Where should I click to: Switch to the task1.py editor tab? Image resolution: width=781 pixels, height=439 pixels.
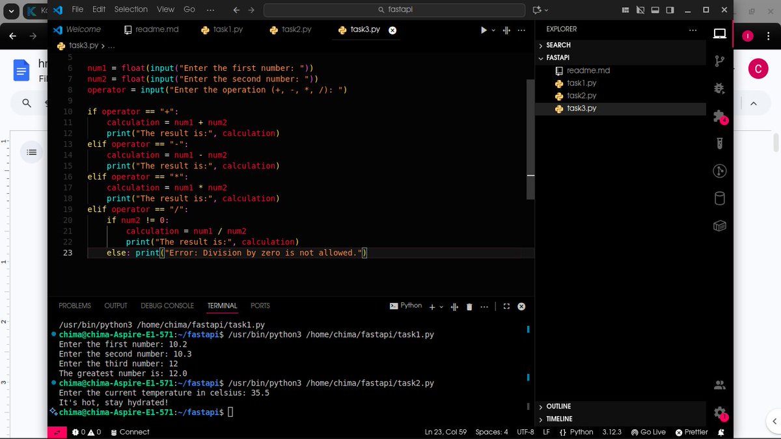point(221,30)
